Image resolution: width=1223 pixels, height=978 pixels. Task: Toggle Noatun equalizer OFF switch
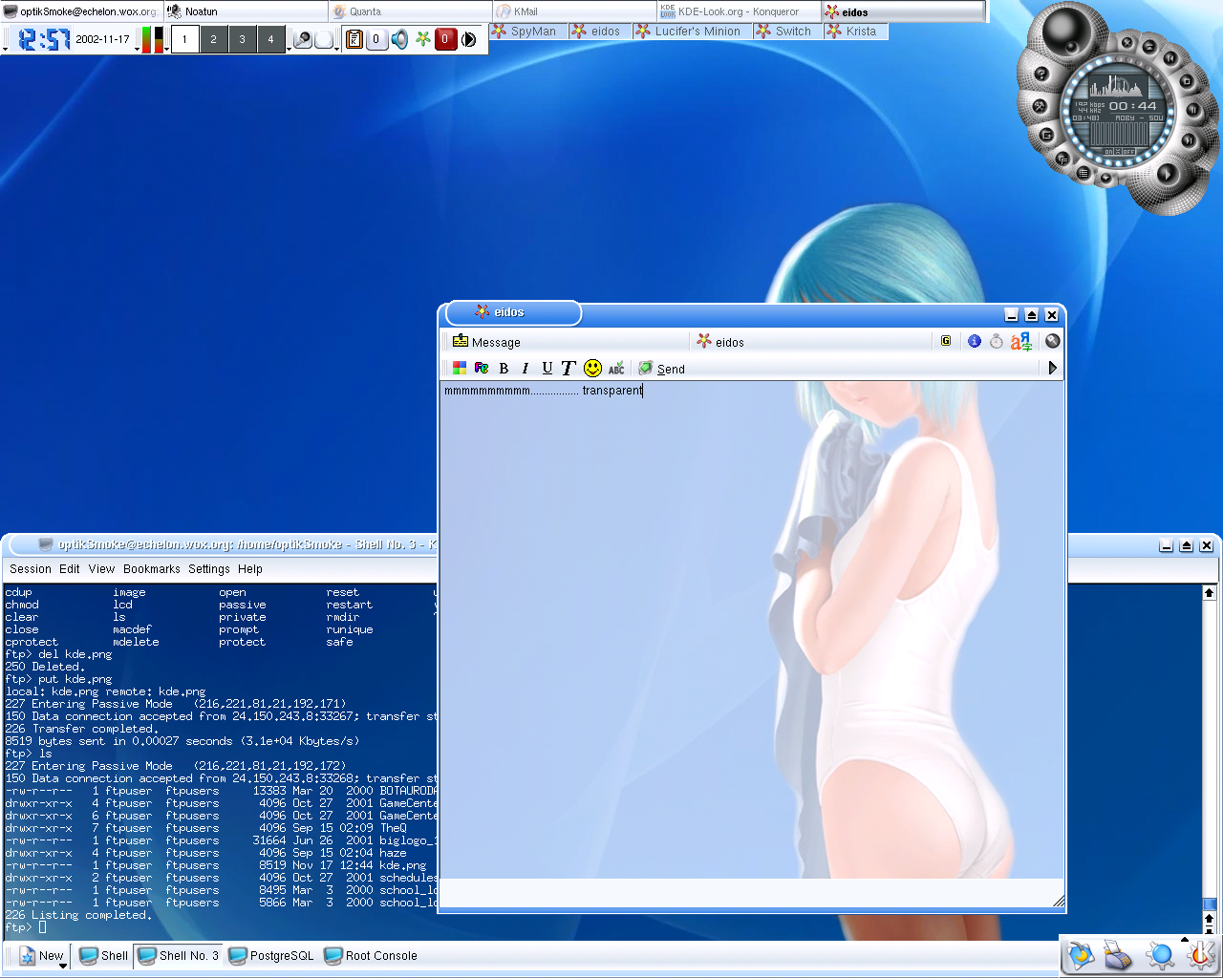pos(1129,152)
